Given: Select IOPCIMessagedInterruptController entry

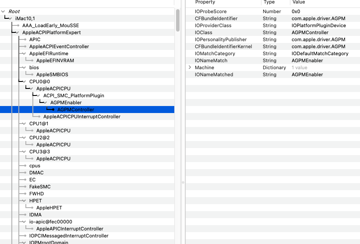Looking at the screenshot, I should pyautogui.click(x=69, y=236).
